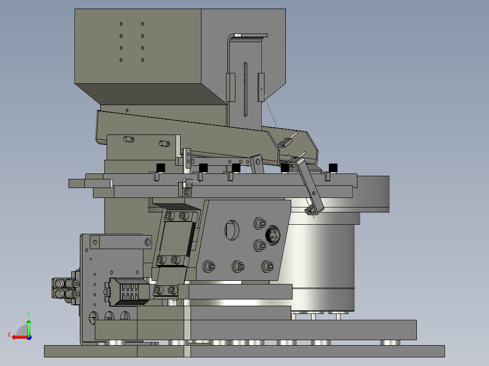Select the large round hole in angled plate
This screenshot has width=489, height=366.
coord(232,230)
